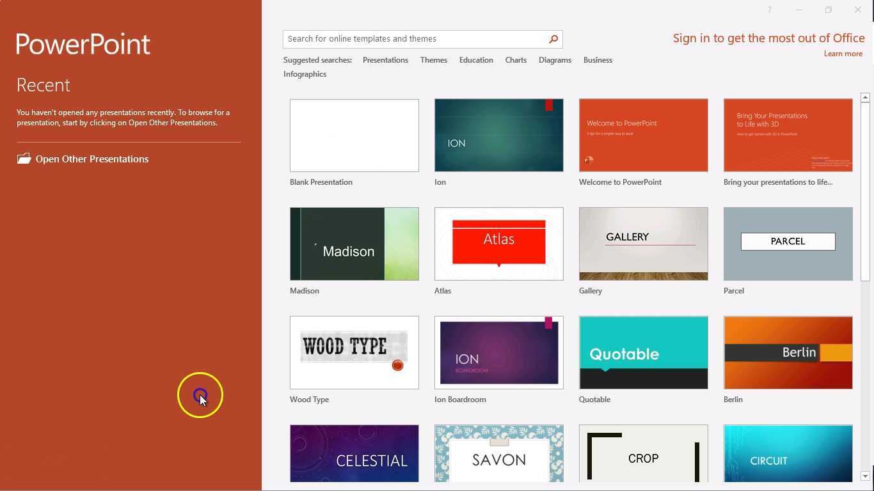The image size is (874, 491).
Task: Select the Charts suggested search
Action: (x=516, y=60)
